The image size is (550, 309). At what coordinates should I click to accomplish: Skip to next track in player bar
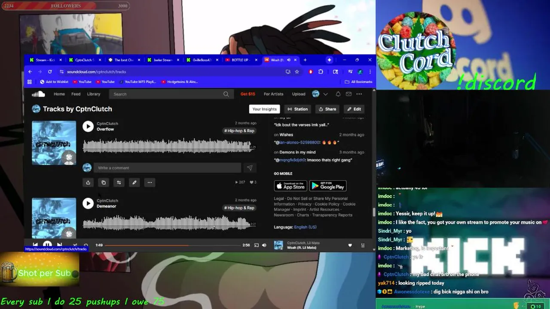tap(60, 245)
